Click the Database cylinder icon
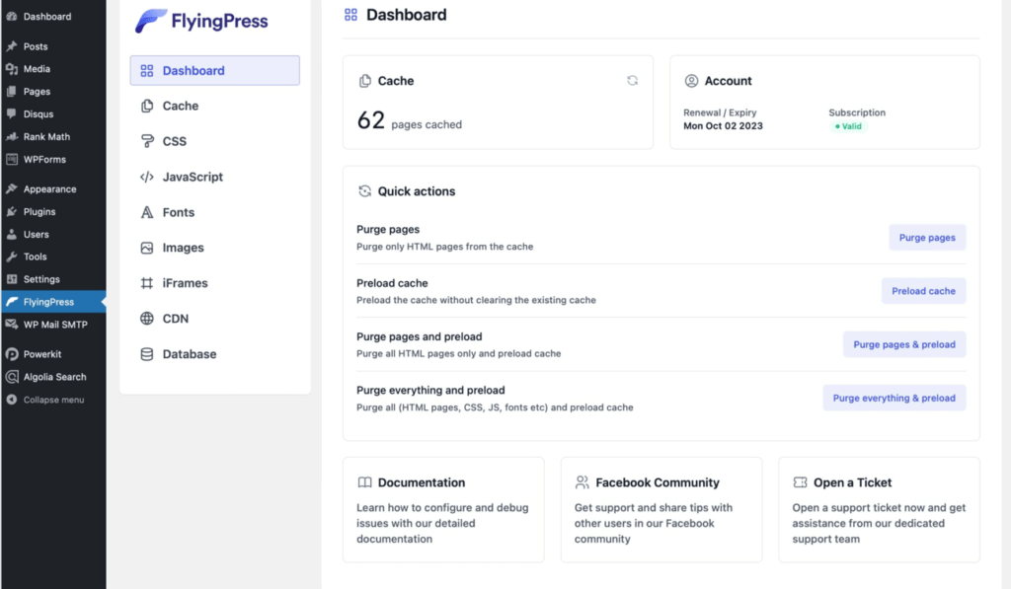Screen dimensions: 1011x589 point(146,354)
